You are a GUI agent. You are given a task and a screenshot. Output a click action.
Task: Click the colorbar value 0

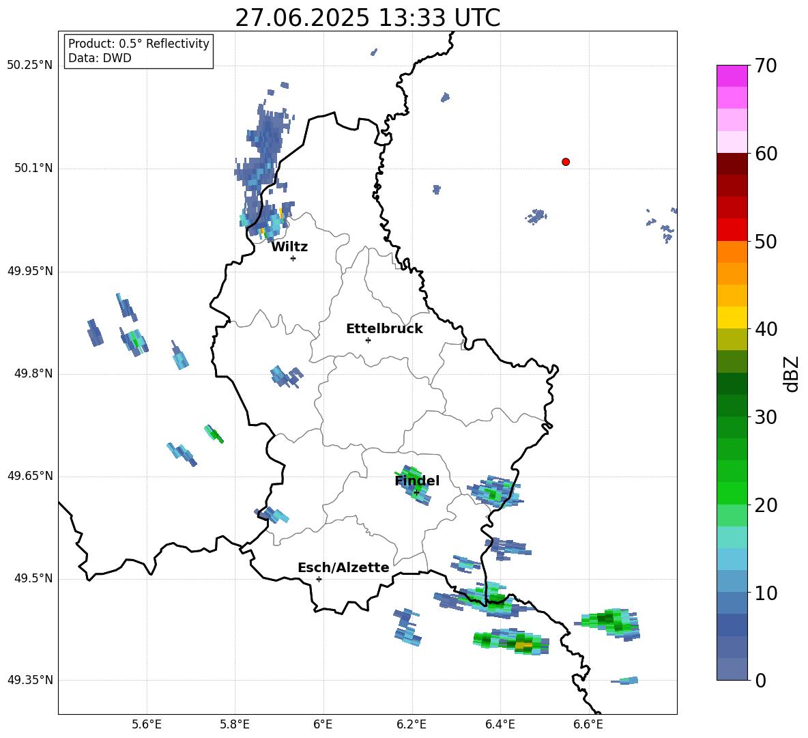tap(760, 680)
